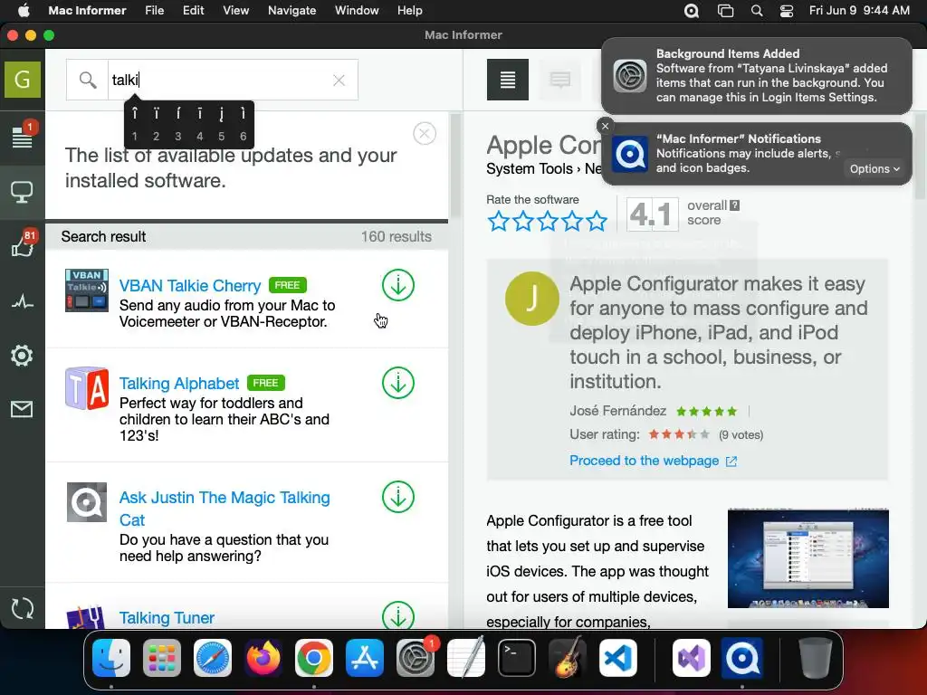
Task: Launch Google Chrome from the Dock
Action: click(314, 657)
